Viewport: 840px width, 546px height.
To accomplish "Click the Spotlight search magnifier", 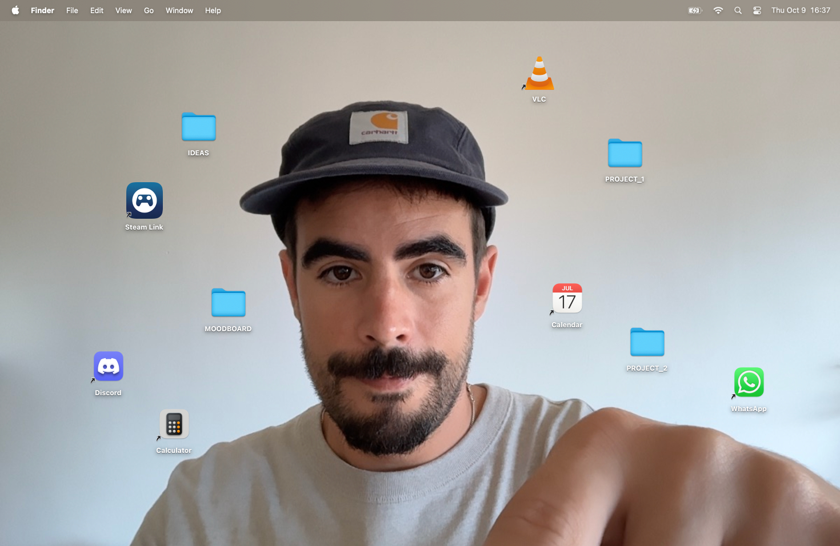I will click(738, 10).
